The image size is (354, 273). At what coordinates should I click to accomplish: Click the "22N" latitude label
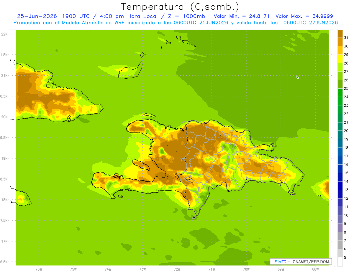[4, 34]
